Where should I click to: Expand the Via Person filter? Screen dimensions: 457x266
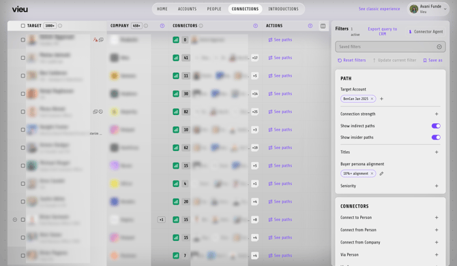(437, 254)
